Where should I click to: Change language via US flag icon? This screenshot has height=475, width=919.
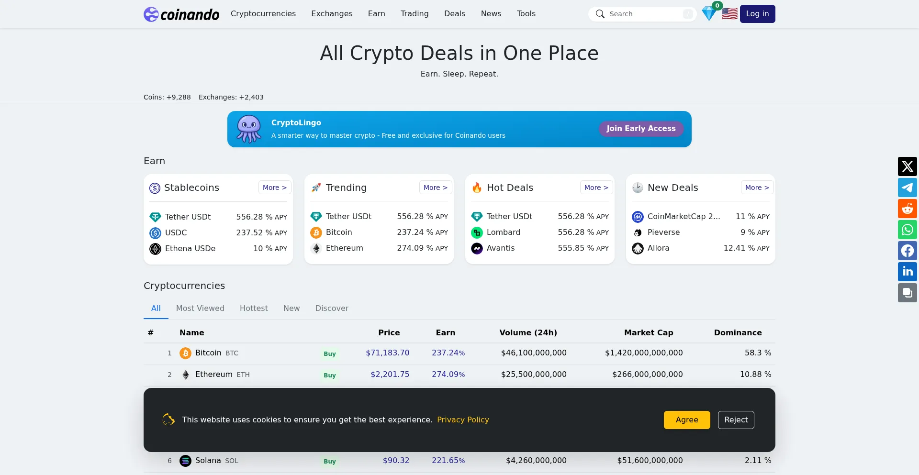729,14
